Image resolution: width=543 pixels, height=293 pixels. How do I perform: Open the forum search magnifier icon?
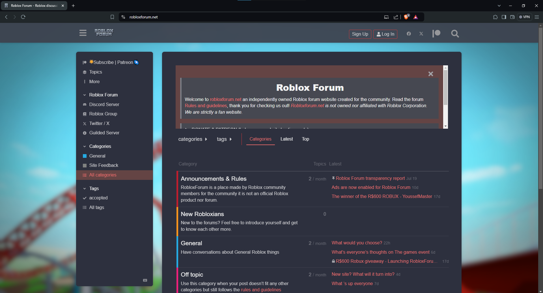coord(455,34)
